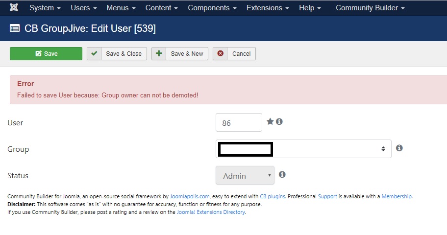Click Save & Close button label
This screenshot has height=235, width=447.
click(124, 53)
